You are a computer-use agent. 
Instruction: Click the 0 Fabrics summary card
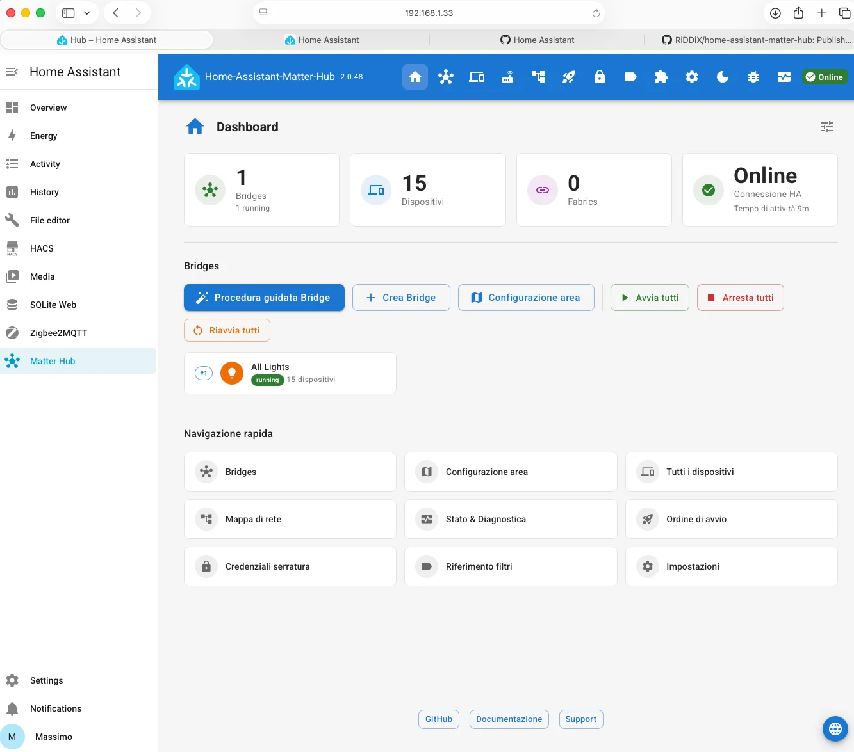click(x=594, y=189)
